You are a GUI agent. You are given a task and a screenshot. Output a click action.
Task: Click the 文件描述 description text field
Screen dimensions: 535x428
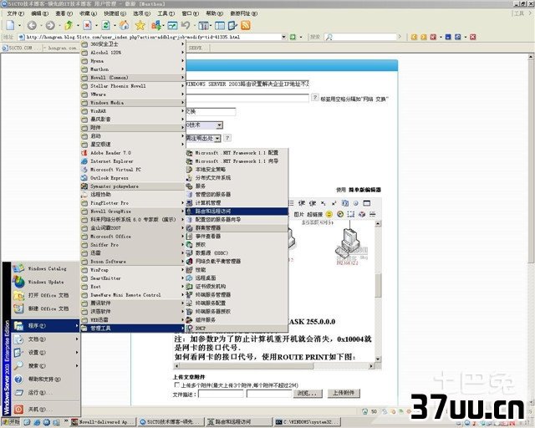pos(221,394)
